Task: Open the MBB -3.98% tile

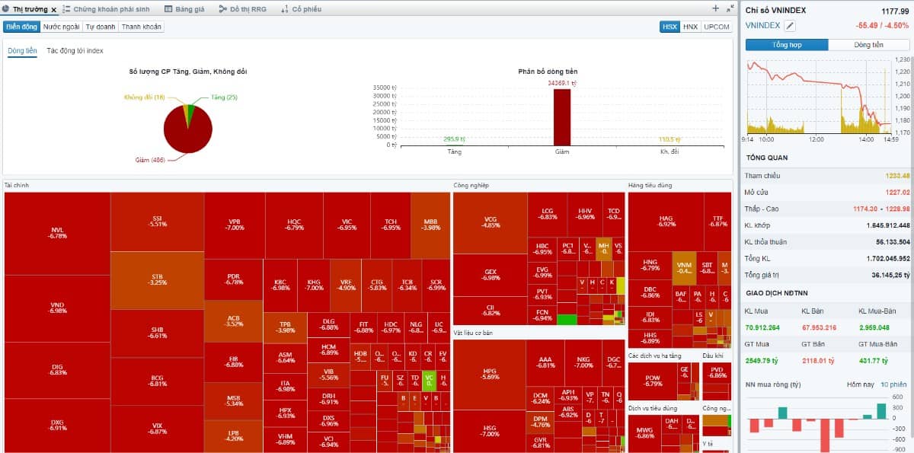Action: 430,225
